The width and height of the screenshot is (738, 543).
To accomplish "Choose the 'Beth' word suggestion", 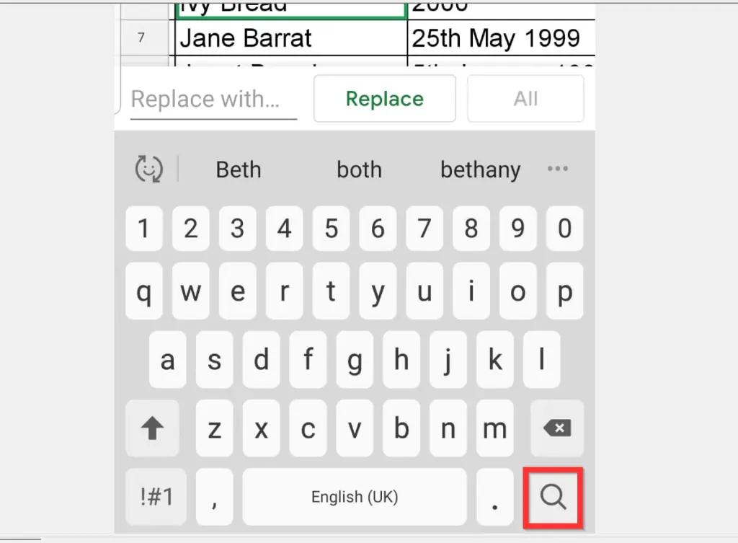I will click(x=239, y=169).
